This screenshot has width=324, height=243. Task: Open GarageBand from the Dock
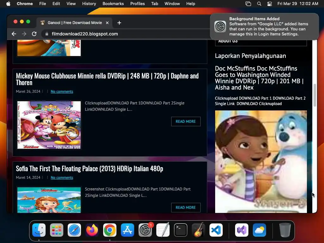198,230
